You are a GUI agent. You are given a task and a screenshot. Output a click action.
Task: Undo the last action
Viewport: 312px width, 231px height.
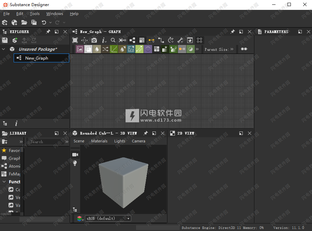44,22
